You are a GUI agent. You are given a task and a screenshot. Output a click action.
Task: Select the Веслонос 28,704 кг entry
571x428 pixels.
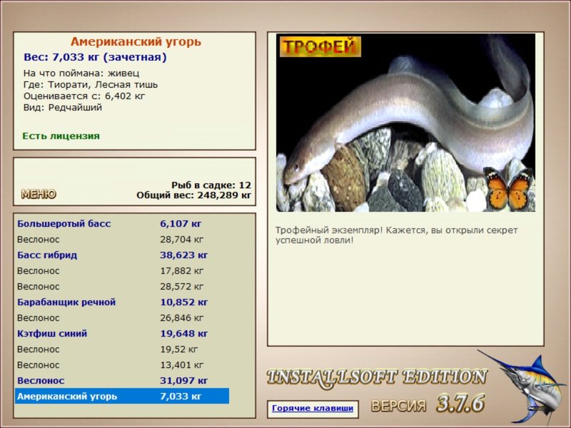tap(121, 239)
